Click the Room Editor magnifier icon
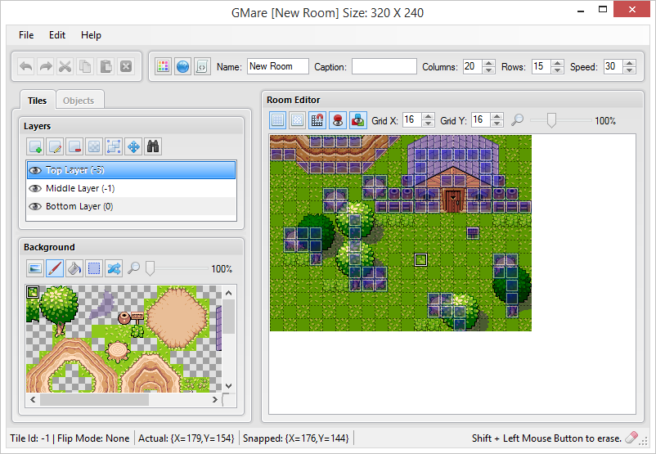 coord(518,120)
